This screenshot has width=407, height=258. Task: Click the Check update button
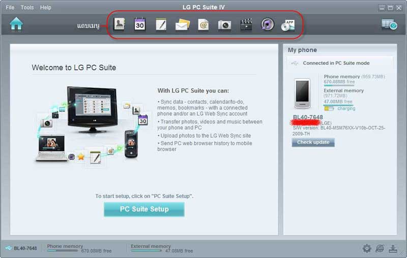313,142
